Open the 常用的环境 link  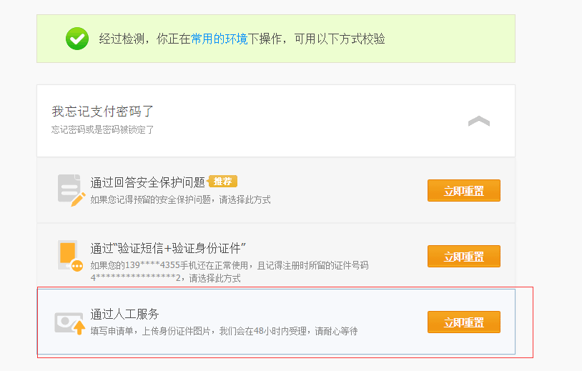coord(219,39)
